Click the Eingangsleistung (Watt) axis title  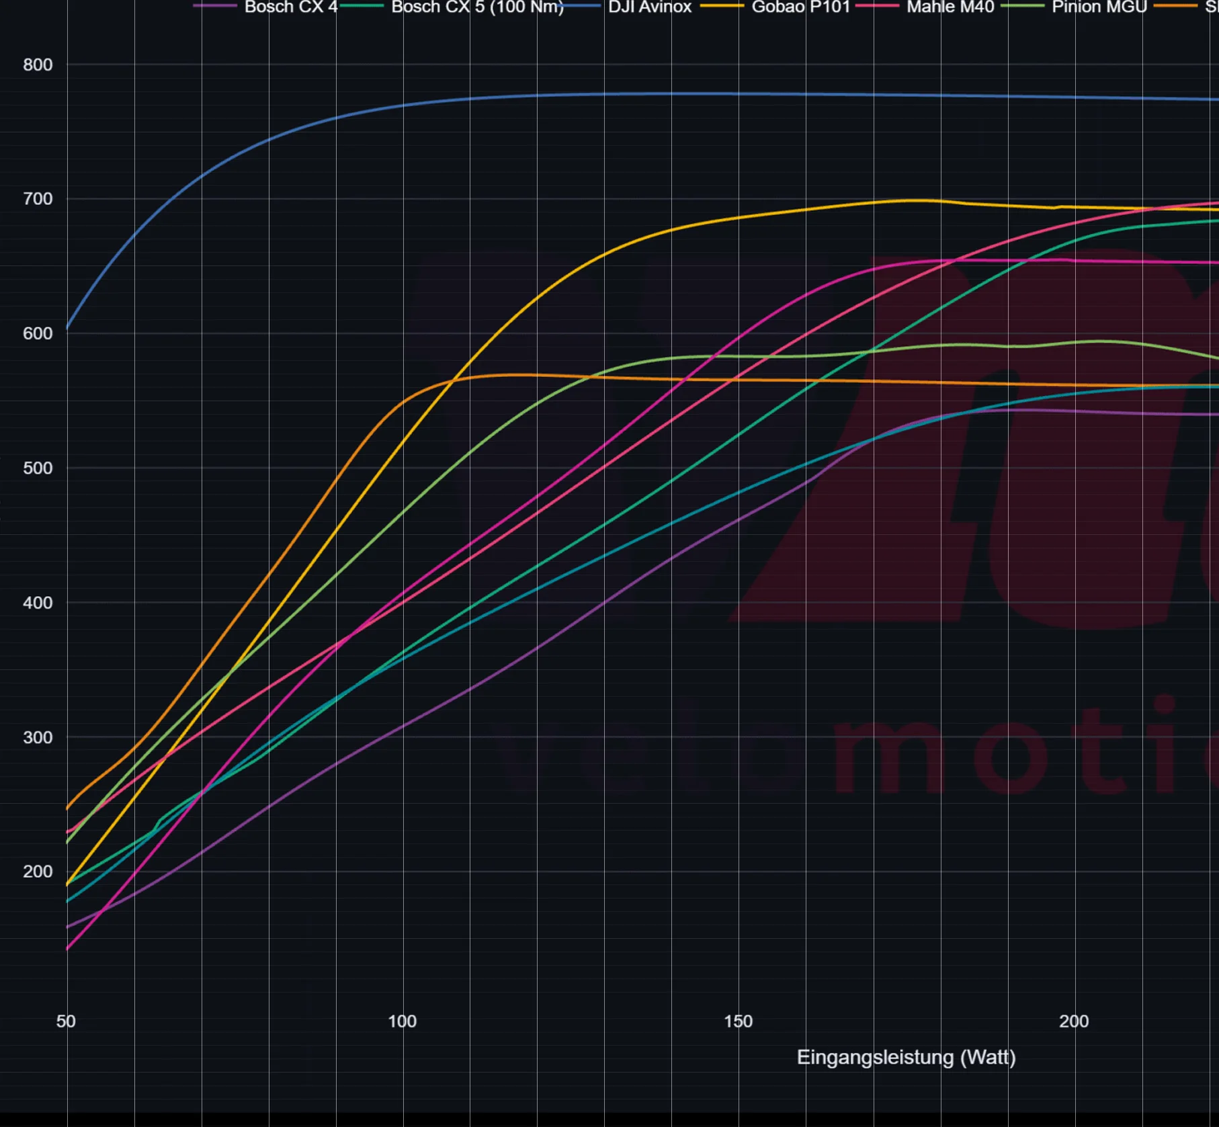tap(906, 1057)
